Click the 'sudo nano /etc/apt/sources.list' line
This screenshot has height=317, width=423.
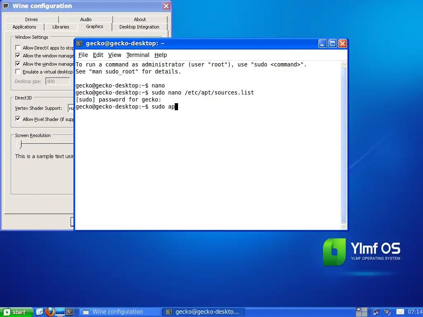(x=165, y=92)
